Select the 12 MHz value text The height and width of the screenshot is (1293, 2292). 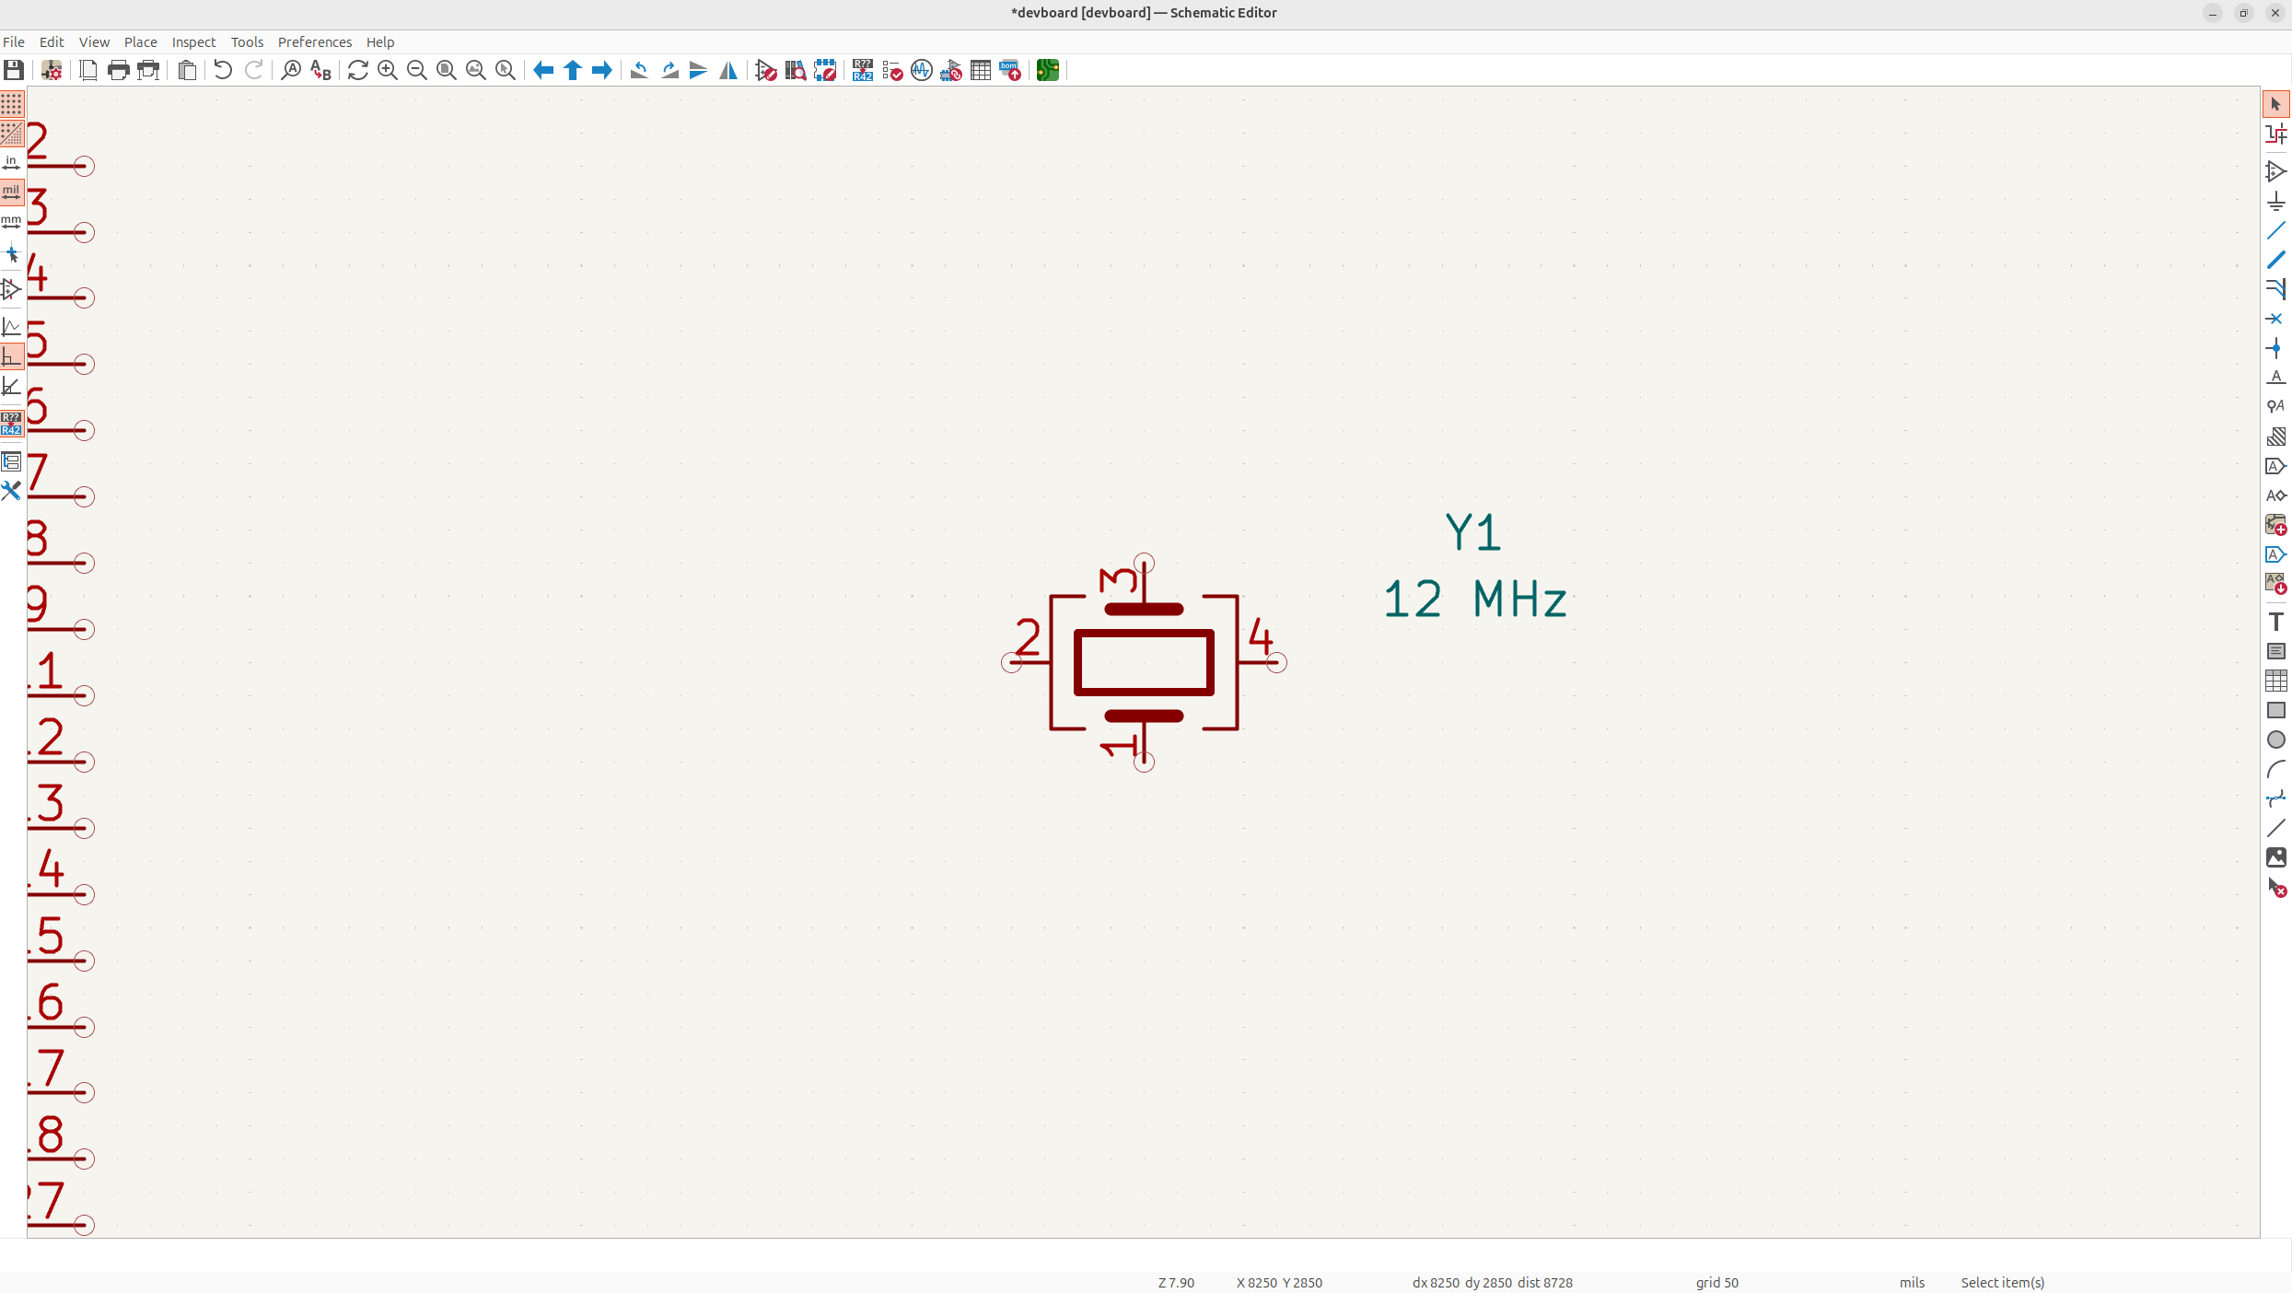point(1473,600)
